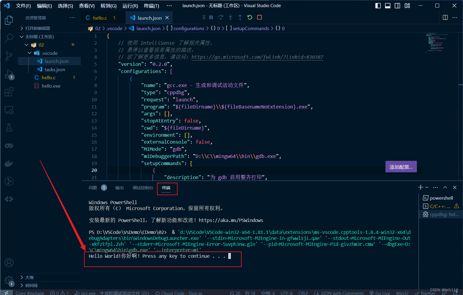Image resolution: width=463 pixels, height=295 pixels.
Task: Open the 文件(F) menu
Action: pos(23,6)
